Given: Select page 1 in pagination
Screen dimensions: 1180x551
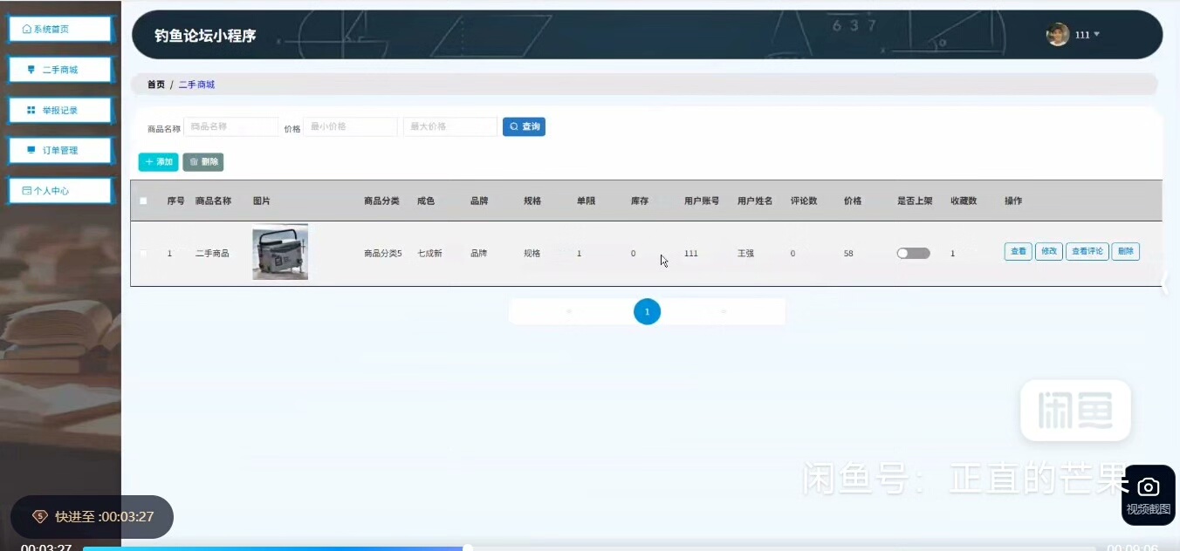Looking at the screenshot, I should pyautogui.click(x=647, y=311).
